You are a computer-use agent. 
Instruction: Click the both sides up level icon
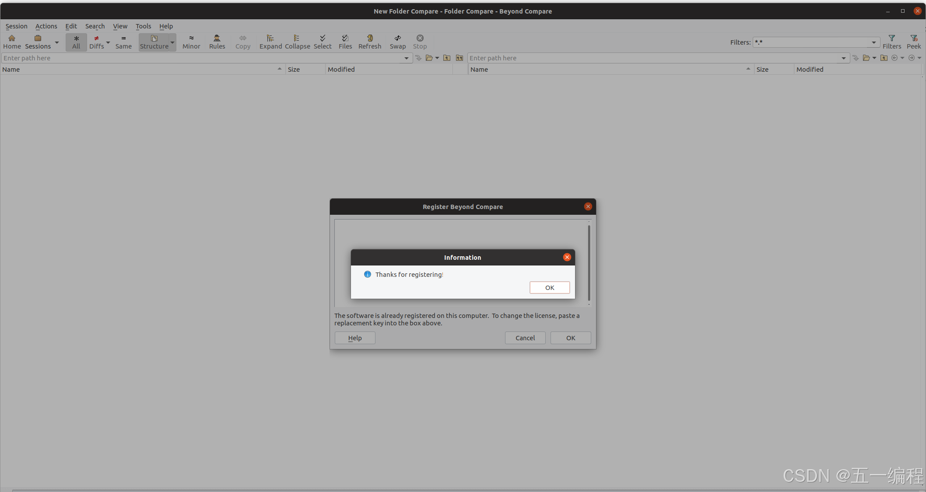click(x=459, y=58)
